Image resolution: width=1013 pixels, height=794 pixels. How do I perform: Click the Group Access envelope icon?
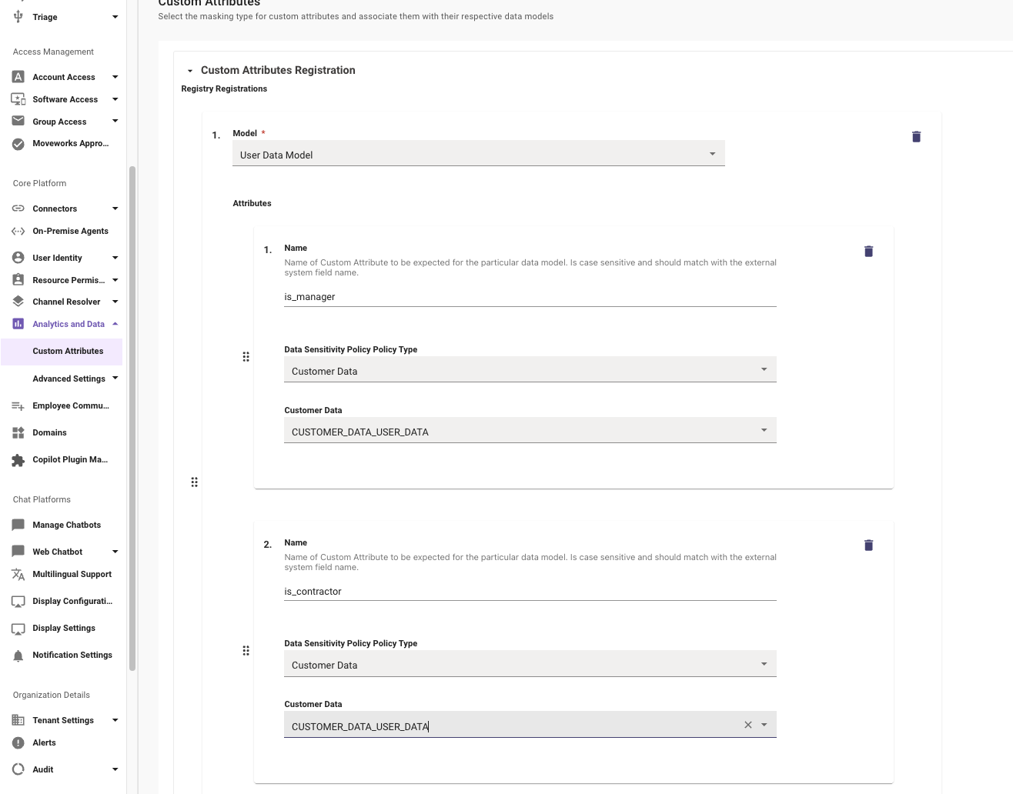(18, 121)
